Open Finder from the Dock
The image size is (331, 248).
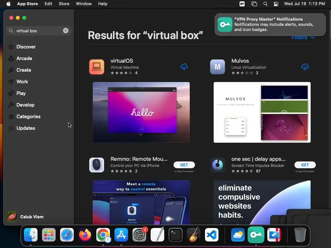[31, 235]
